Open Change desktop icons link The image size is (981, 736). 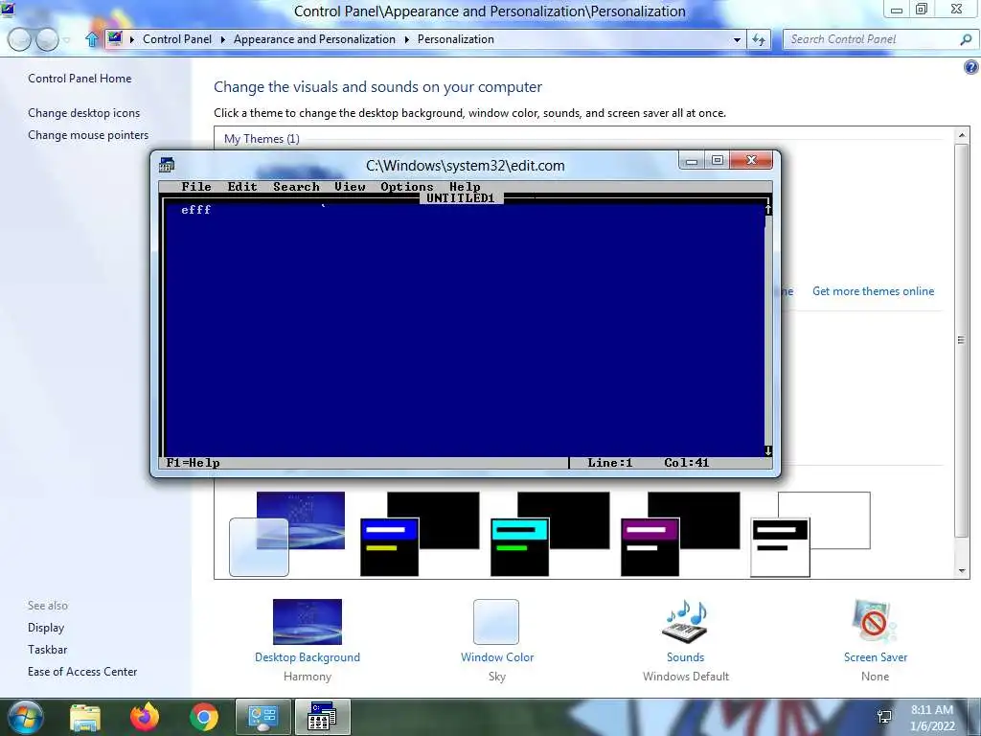84,113
